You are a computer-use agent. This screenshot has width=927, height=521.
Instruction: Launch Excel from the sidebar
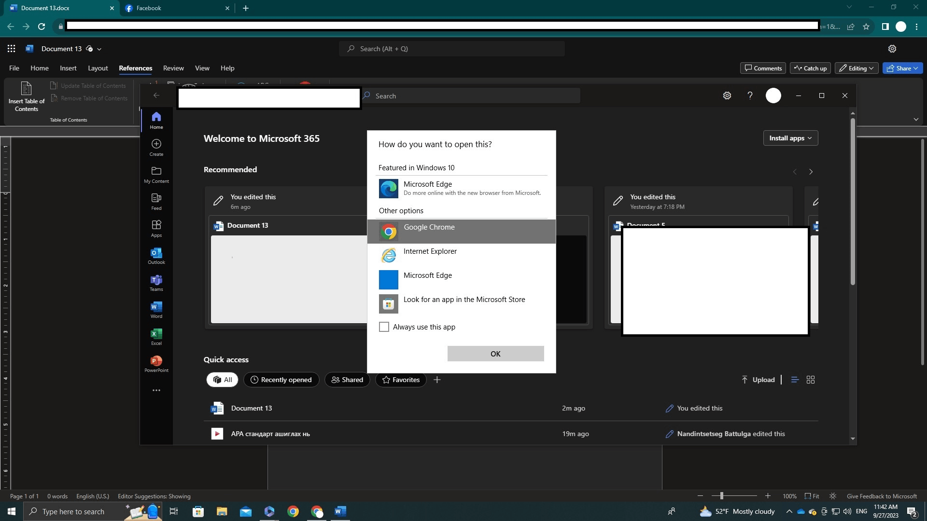click(x=156, y=336)
